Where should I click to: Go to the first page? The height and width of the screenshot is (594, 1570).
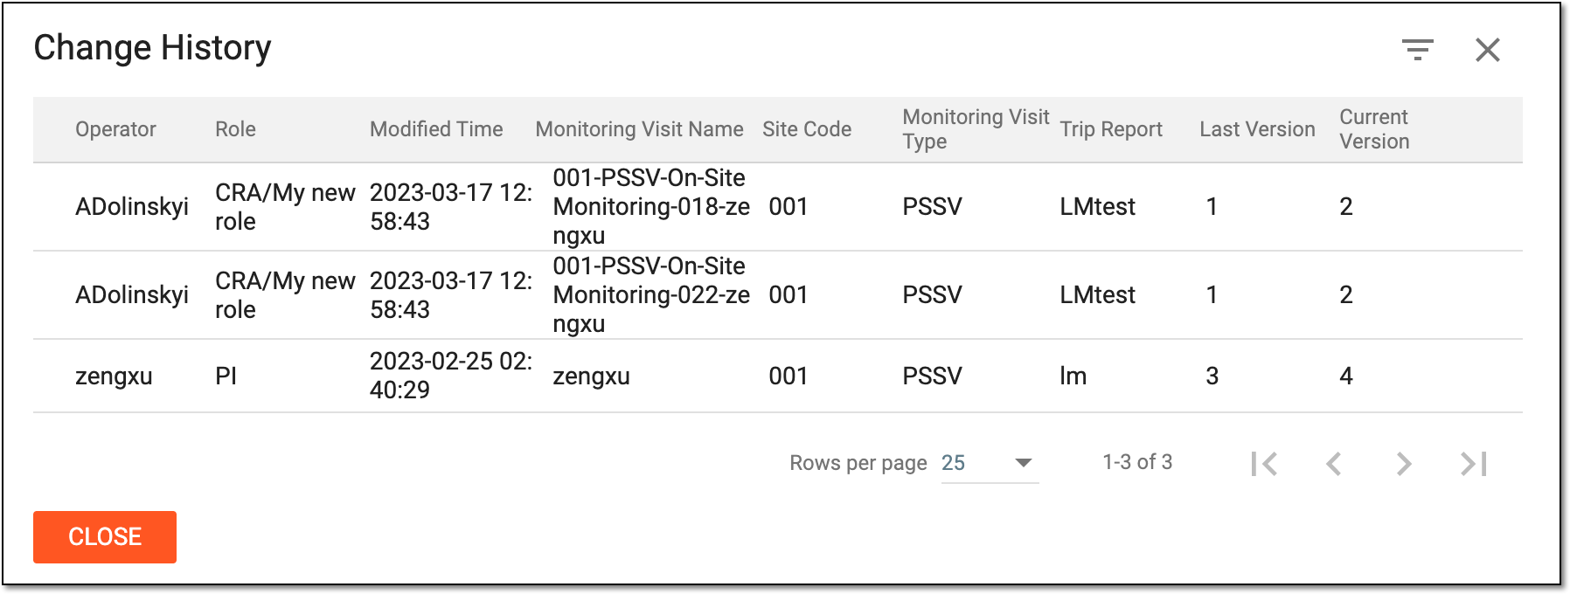[1264, 463]
